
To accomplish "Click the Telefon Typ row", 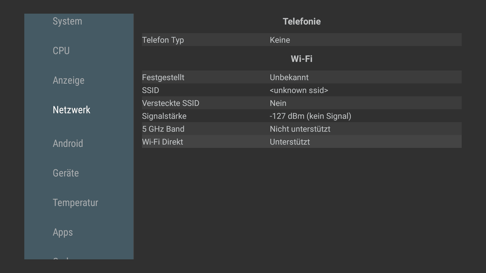I will [x=302, y=40].
